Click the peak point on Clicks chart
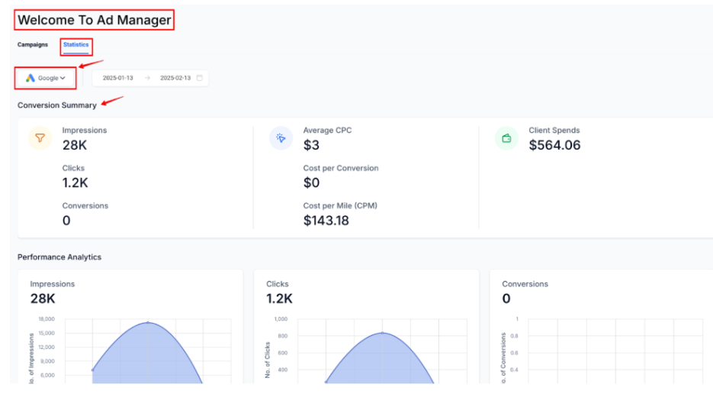 coord(381,333)
